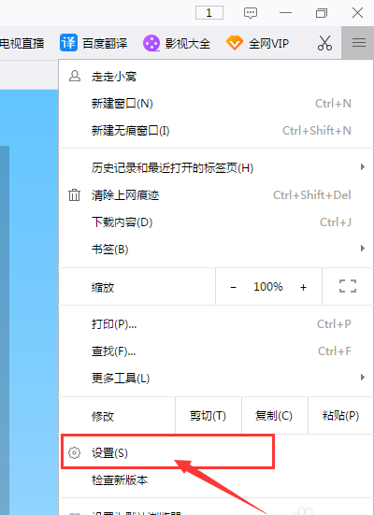Expand 历史记录和最近打开的标签页 submenu arrow
The image size is (374, 515).
(362, 167)
